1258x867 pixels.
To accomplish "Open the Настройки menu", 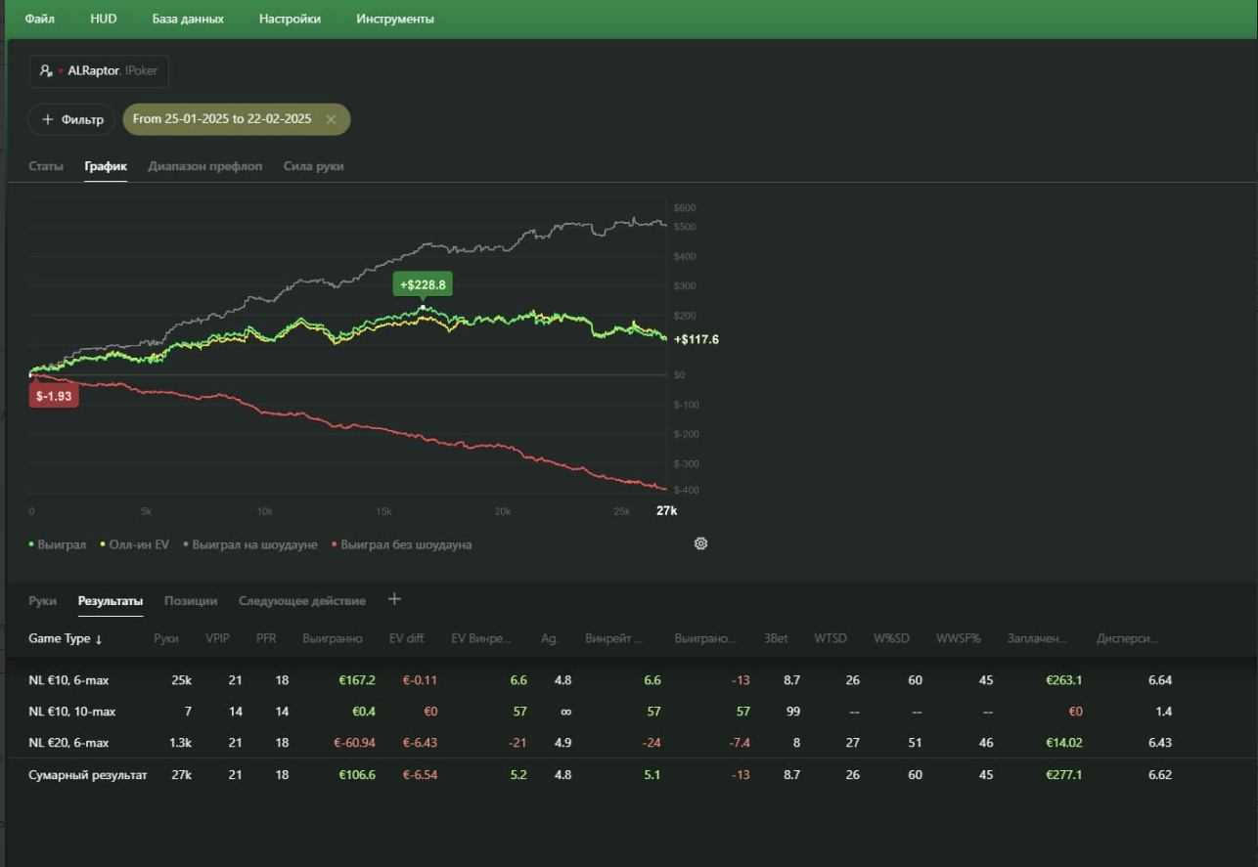I will click(x=290, y=19).
